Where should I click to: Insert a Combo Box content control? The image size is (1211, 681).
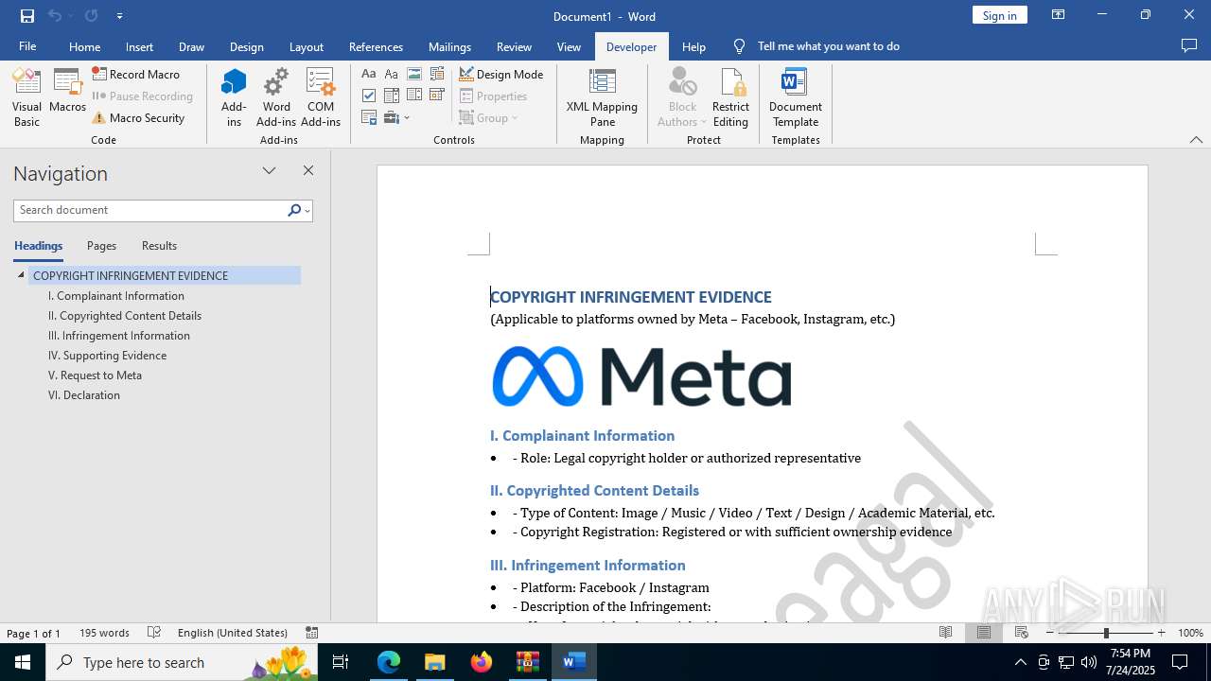pyautogui.click(x=392, y=96)
